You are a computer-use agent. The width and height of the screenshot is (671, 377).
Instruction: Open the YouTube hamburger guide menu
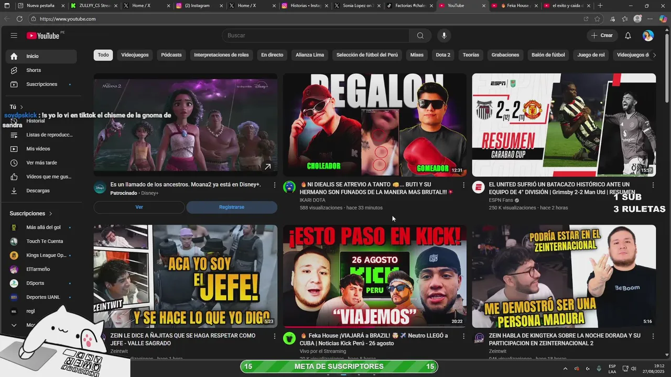pos(14,36)
